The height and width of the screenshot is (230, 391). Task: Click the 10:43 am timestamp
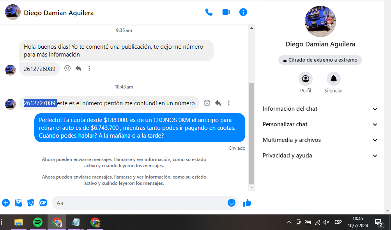[124, 87]
